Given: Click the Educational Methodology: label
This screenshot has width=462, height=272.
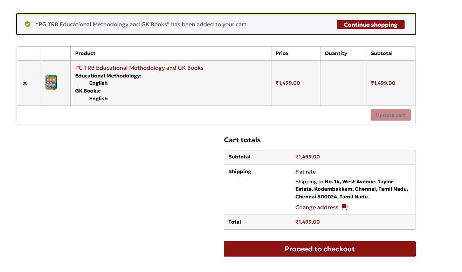Looking at the screenshot, I should tap(108, 76).
